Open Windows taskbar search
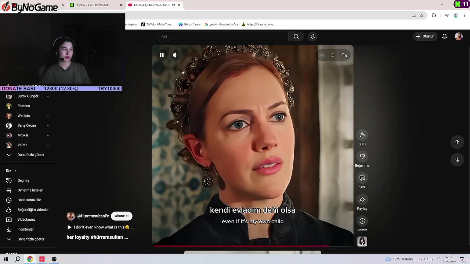This screenshot has height=264, width=470. click(18, 259)
